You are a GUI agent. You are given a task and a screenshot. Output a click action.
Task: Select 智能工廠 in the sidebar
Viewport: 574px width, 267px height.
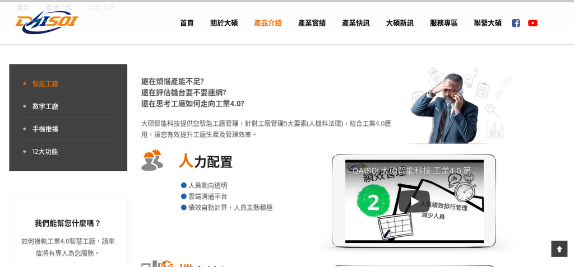(x=45, y=84)
